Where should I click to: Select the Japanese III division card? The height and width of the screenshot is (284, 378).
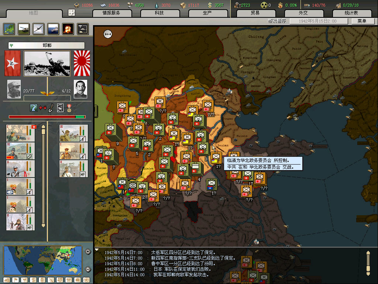coord(73,133)
